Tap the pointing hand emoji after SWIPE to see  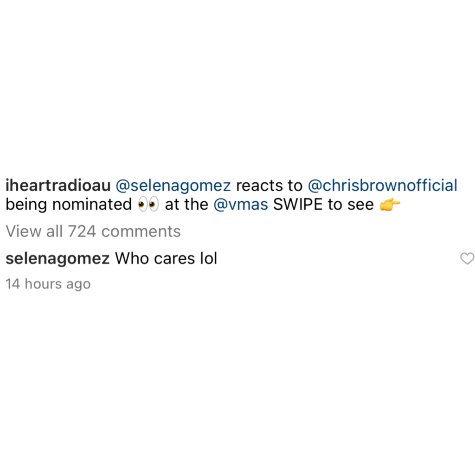tap(390, 205)
